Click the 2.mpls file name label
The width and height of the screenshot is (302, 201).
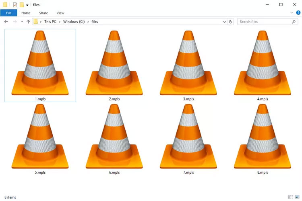pos(114,99)
